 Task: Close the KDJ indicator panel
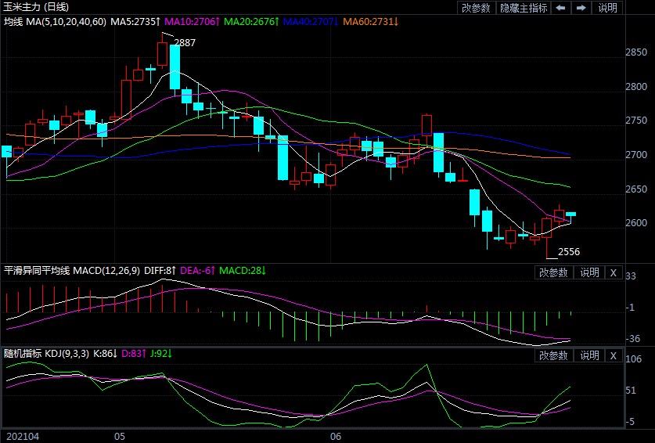tap(614, 355)
